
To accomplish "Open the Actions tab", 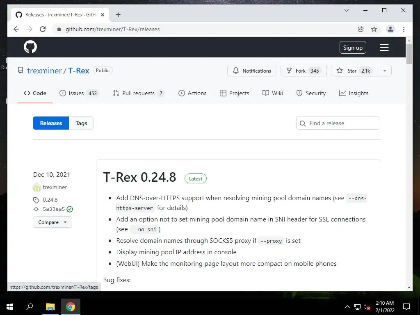I will tap(192, 93).
